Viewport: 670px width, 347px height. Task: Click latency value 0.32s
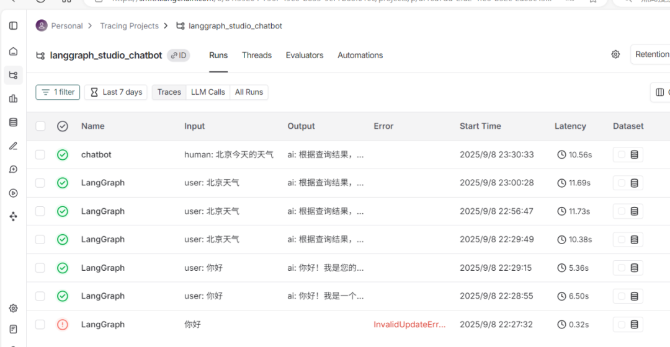pos(573,324)
